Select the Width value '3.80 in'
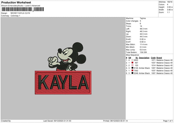The height and width of the screenshot is (123, 174). (x=170, y=10)
